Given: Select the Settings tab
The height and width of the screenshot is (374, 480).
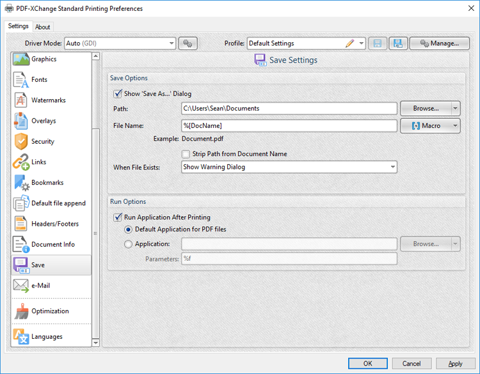Looking at the screenshot, I should point(18,26).
